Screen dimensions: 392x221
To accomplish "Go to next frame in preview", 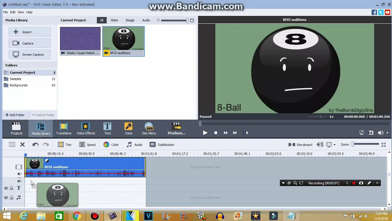I will pos(235,133).
